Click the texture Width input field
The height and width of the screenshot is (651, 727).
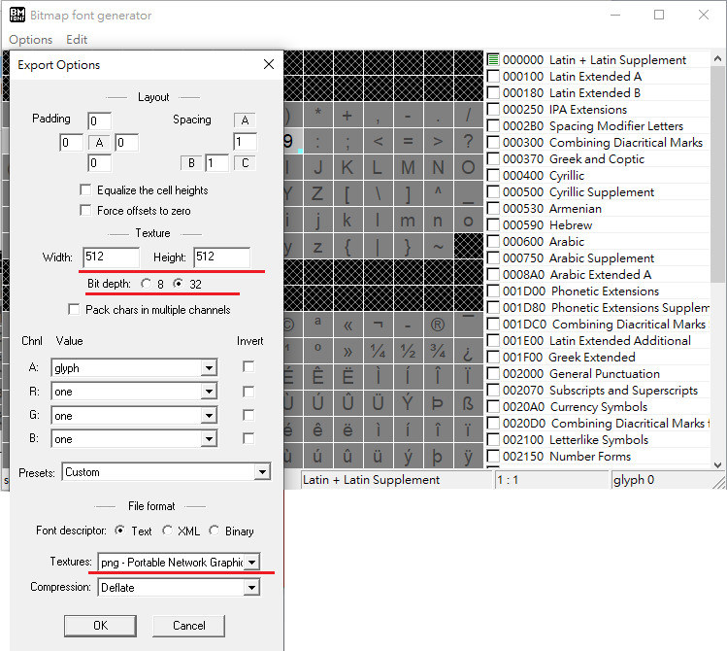(110, 257)
